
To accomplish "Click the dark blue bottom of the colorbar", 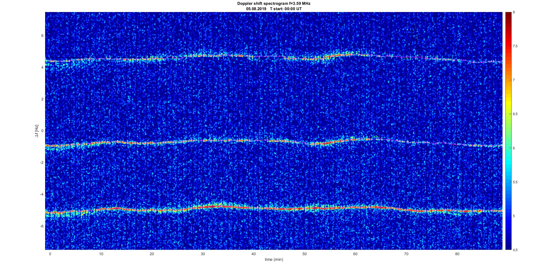I will [508, 247].
